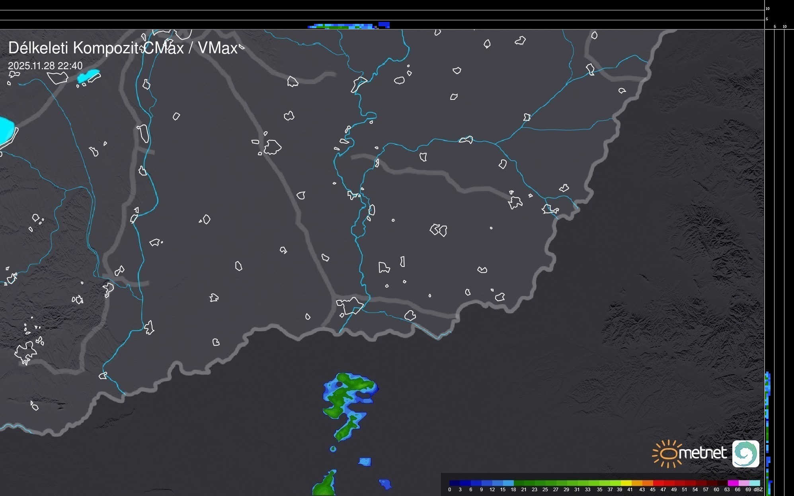This screenshot has height=496, width=794.
Task: Click the cyan lake at left edge
Action: tap(6, 130)
